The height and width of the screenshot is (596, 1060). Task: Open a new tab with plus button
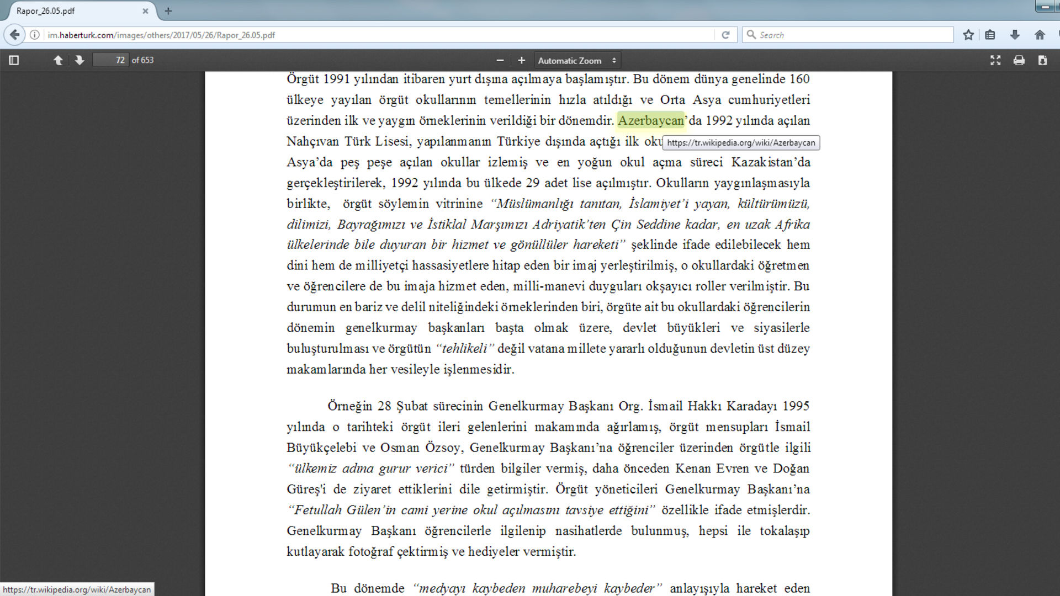pos(168,10)
